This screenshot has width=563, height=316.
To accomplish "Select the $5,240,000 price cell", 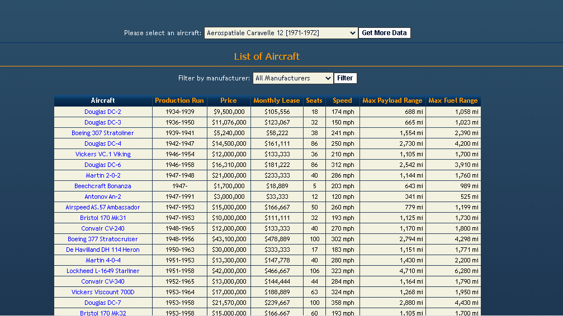I will 229,133.
